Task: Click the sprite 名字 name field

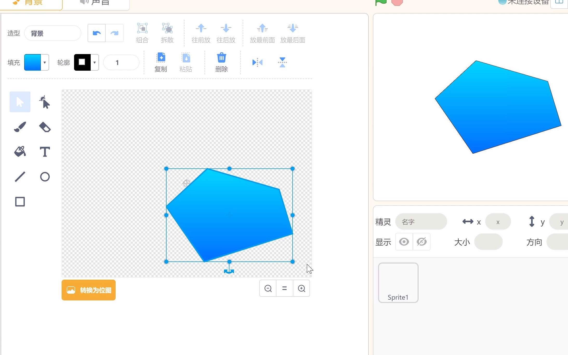Action: [421, 222]
